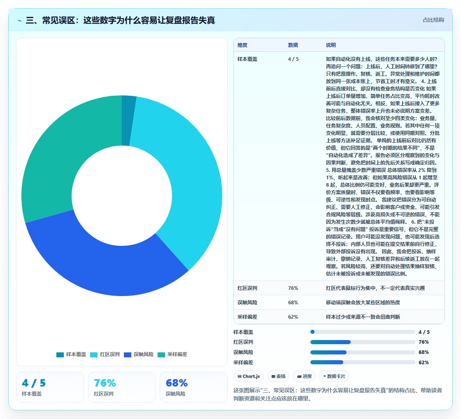Viewport: 461px width, 419px height.
Task: Click the 样本覆盖 legend color swatch
Action: tap(60, 355)
